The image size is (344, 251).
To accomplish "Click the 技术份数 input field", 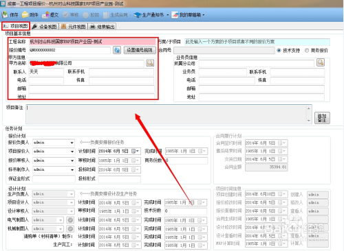I will (x=186, y=211).
